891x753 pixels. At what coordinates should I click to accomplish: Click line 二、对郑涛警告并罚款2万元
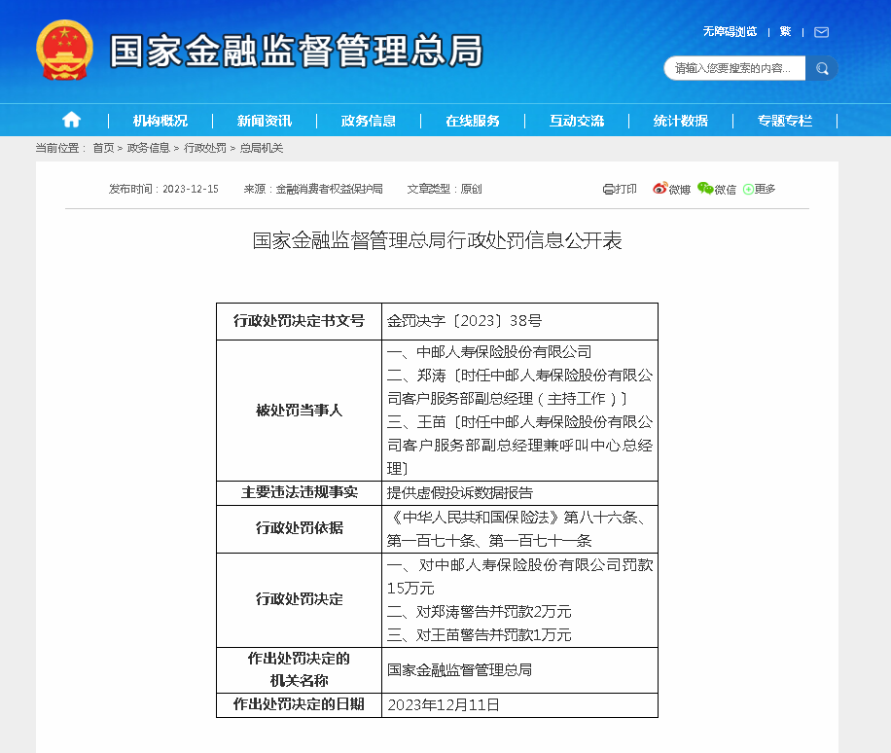click(x=479, y=612)
